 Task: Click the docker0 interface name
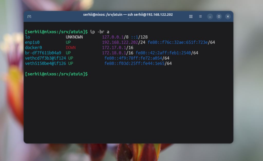pos(33,48)
